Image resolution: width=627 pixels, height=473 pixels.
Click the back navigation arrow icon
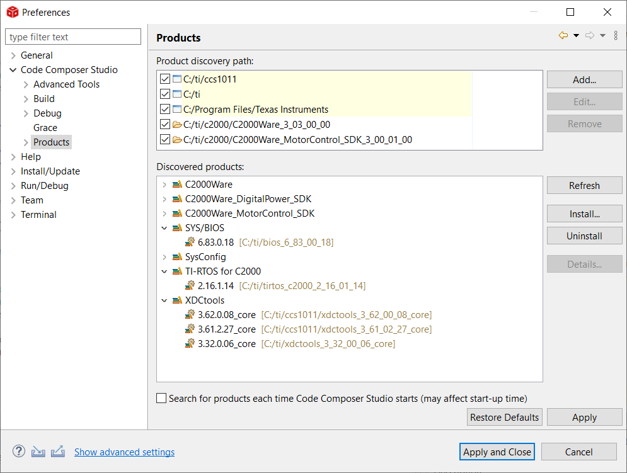563,35
